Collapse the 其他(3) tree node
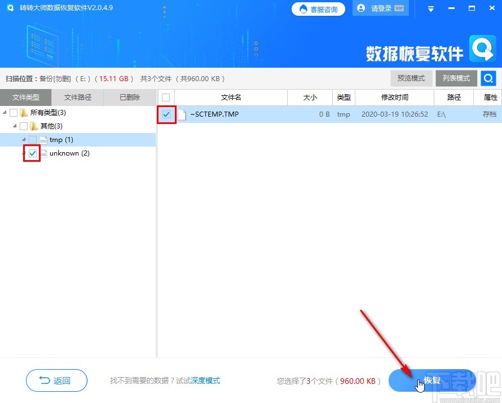Image resolution: width=502 pixels, height=403 pixels. 14,126
